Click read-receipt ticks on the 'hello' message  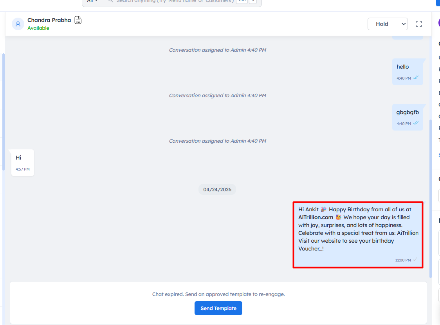pos(416,78)
